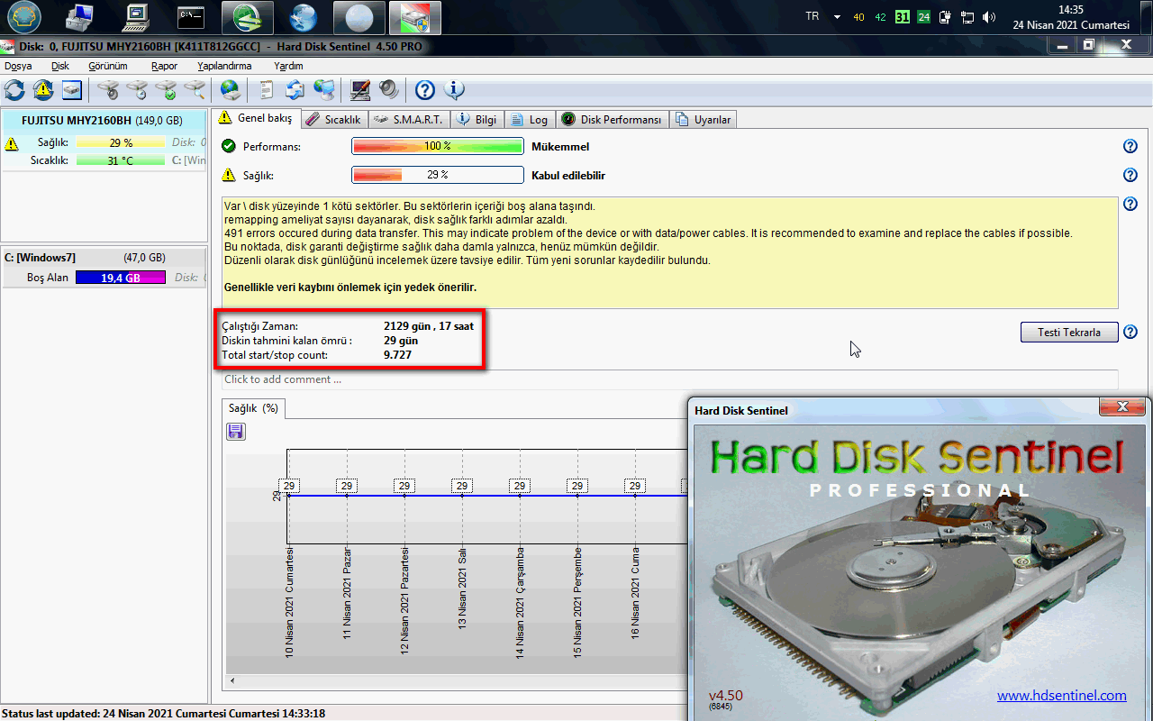Click the Click to add comment field
Viewport: 1153px width, 721px height.
coord(669,379)
